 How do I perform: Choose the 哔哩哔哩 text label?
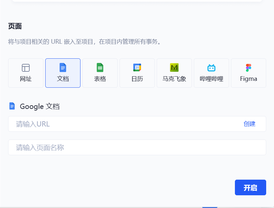click(211, 79)
